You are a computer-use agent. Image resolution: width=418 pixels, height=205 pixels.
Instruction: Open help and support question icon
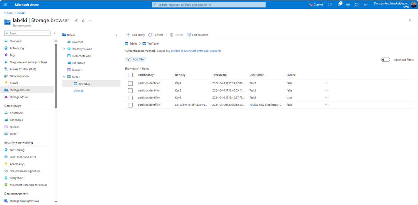pos(356,5)
